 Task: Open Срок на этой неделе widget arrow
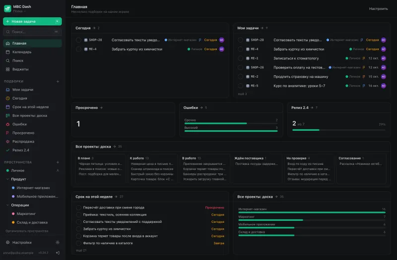pyautogui.click(x=116, y=197)
